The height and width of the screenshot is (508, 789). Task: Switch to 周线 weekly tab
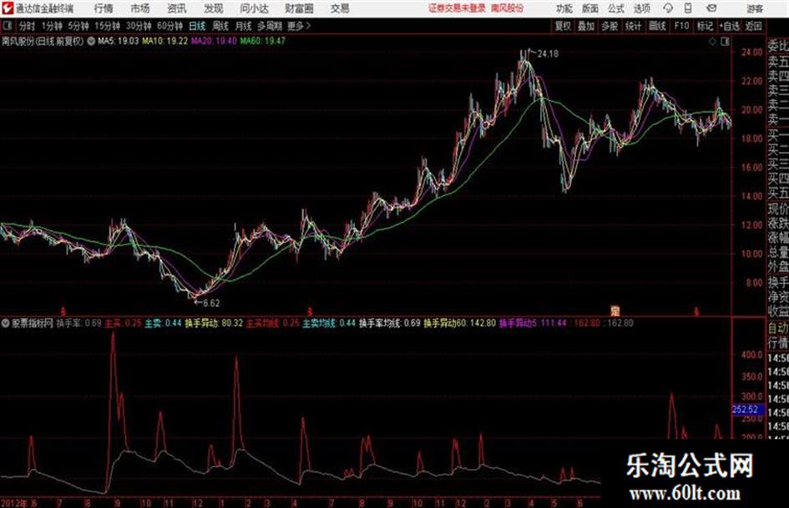tap(220, 26)
